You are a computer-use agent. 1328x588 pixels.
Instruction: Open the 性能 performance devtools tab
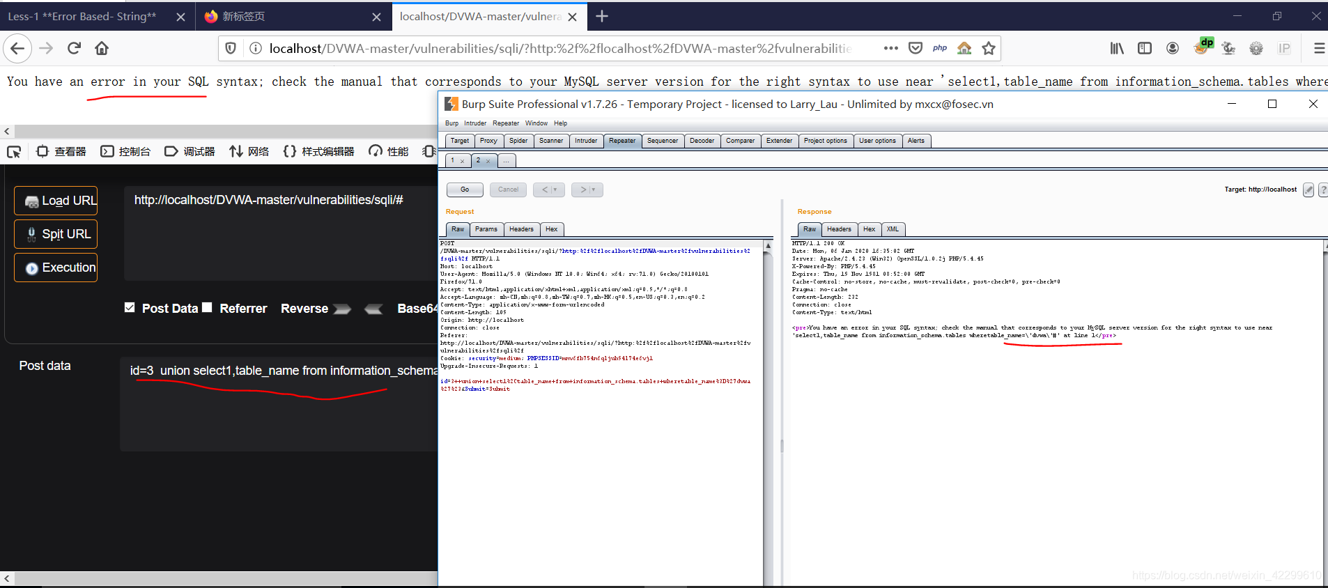tap(389, 151)
